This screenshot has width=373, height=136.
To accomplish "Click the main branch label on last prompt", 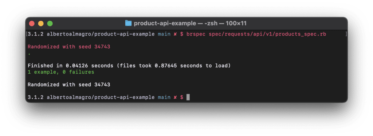I will tap(164, 98).
